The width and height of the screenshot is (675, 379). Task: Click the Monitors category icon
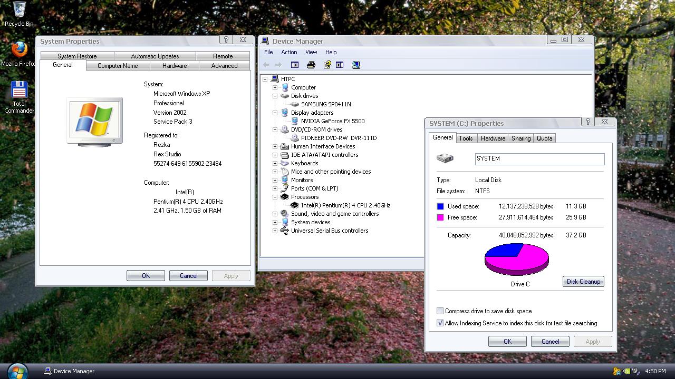(285, 180)
